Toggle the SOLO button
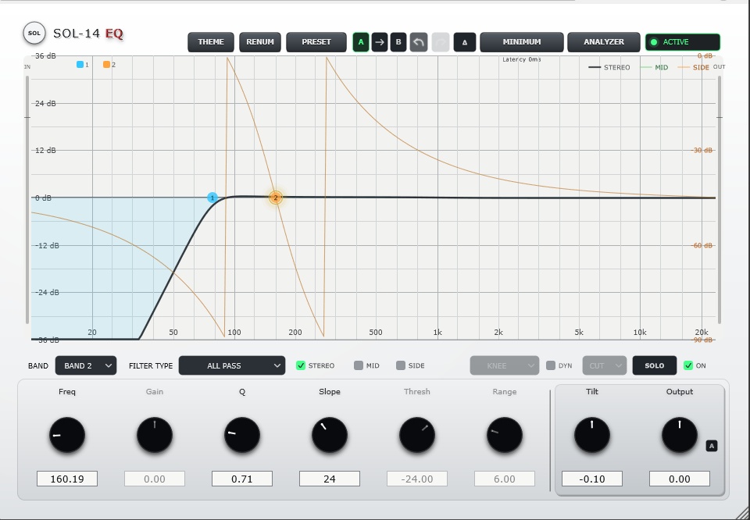The image size is (750, 520). pos(655,365)
